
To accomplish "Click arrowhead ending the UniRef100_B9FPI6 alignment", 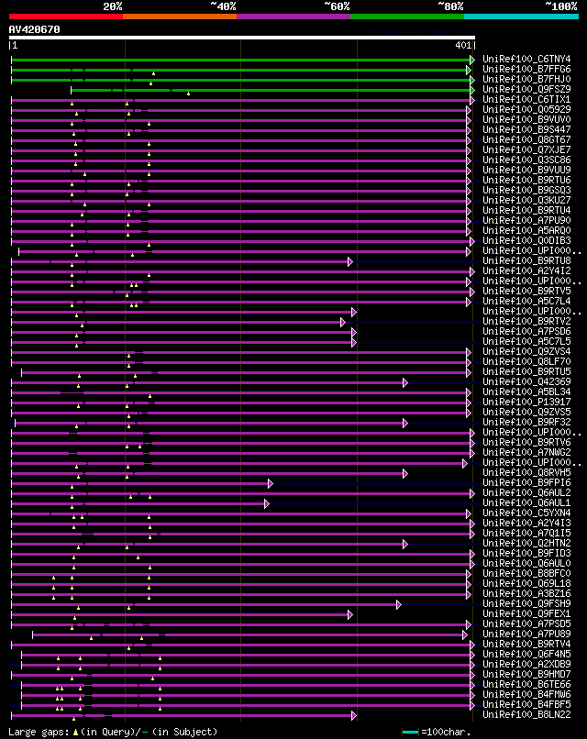I will (x=271, y=483).
